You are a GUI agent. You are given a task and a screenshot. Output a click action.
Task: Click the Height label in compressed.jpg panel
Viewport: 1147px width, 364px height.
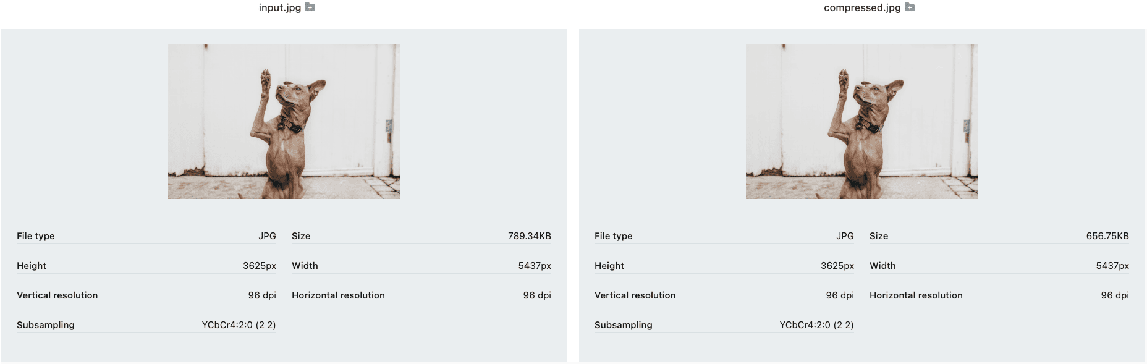(609, 266)
